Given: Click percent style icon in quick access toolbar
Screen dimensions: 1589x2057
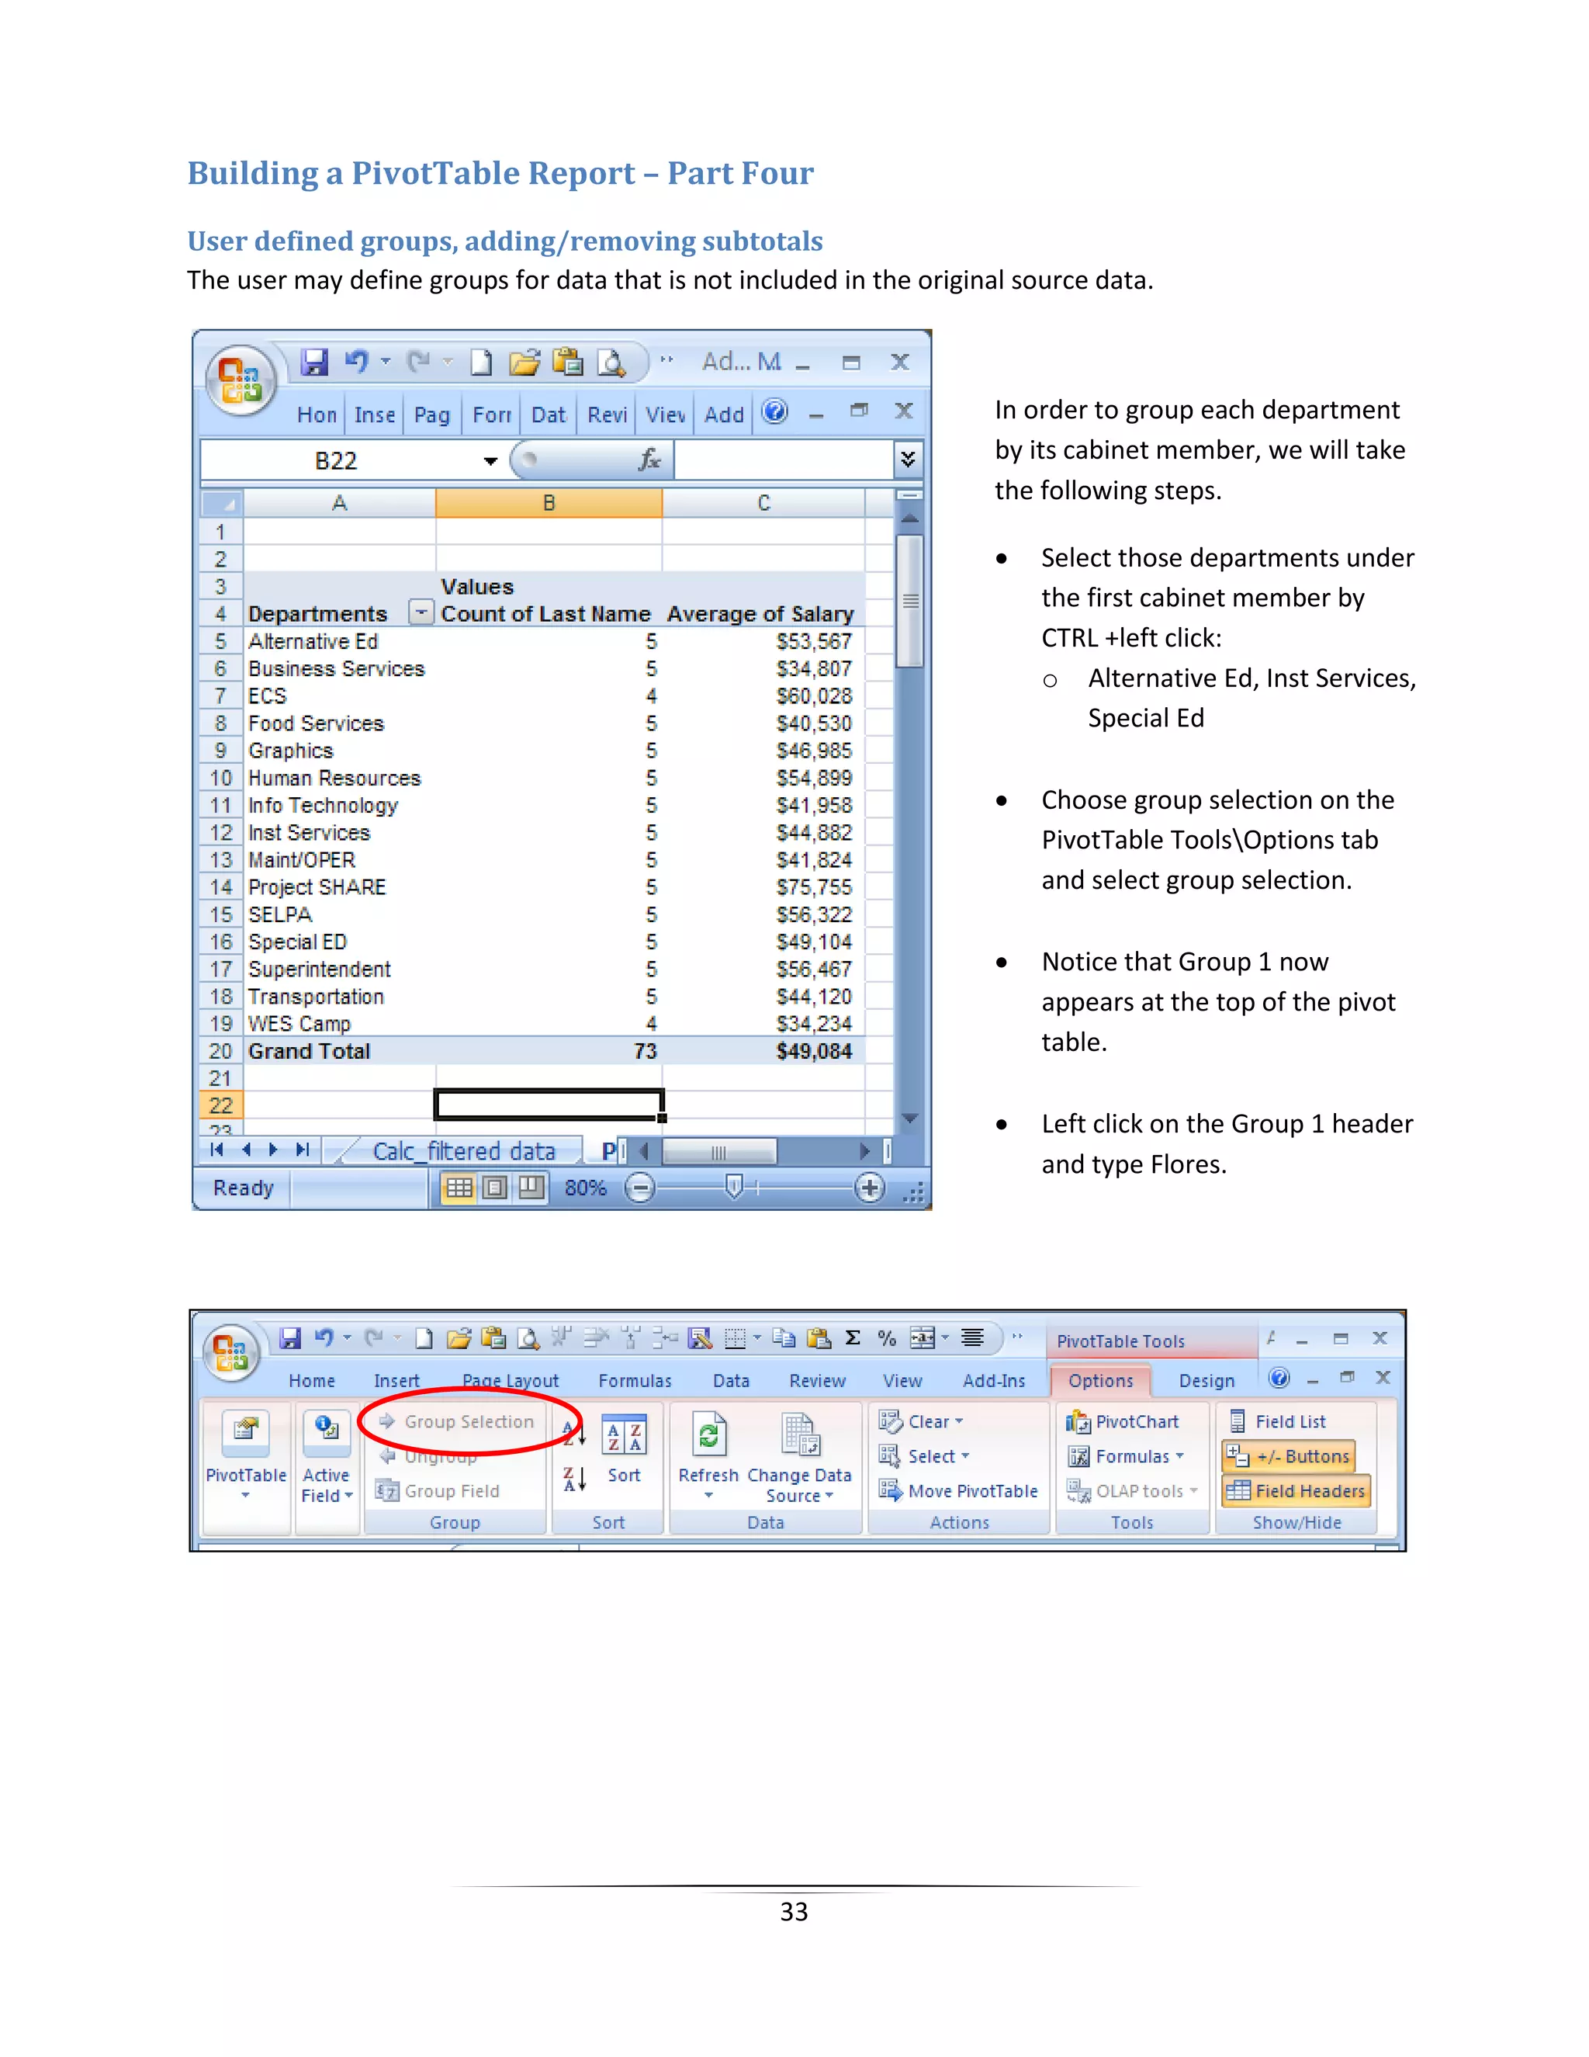Looking at the screenshot, I should 886,1337.
